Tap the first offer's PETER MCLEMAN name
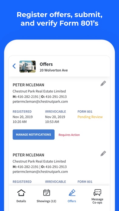Screen dimensions: 119x211 coord(29,85)
